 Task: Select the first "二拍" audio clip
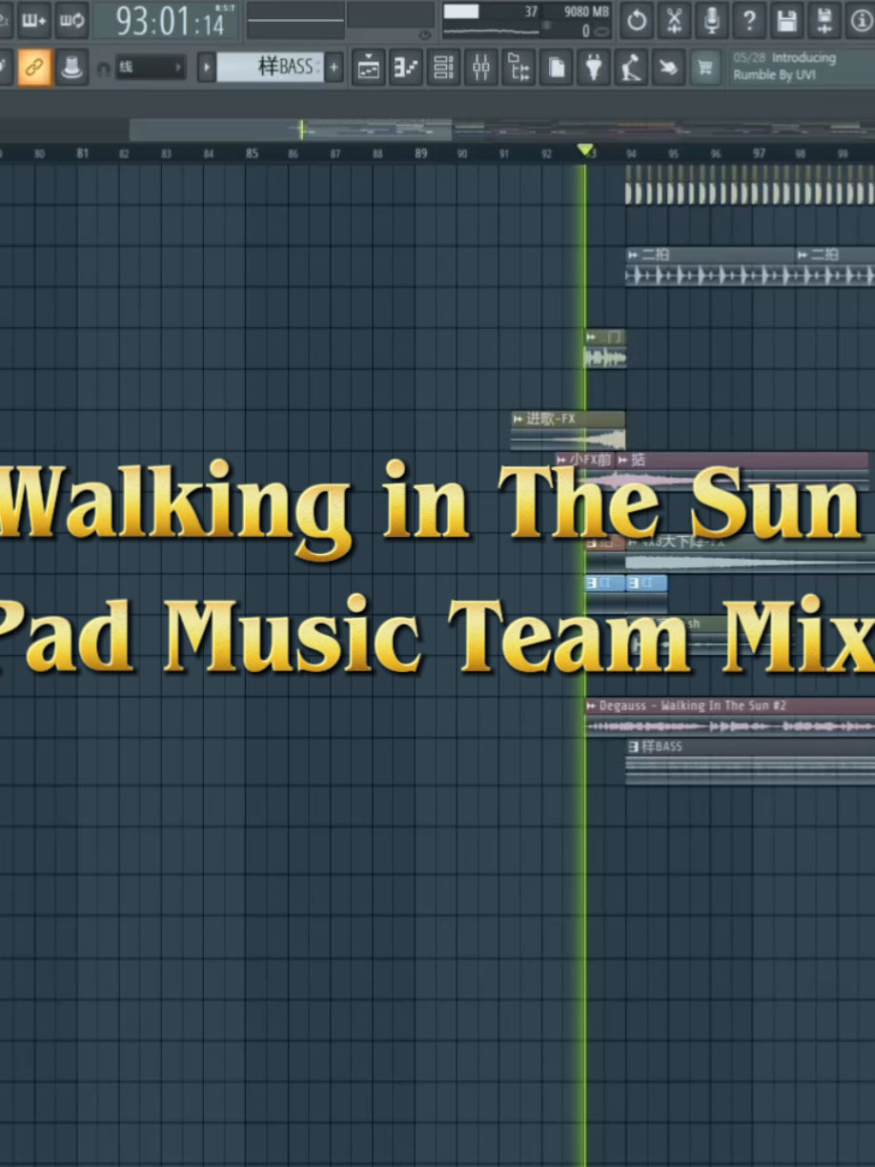(x=710, y=267)
